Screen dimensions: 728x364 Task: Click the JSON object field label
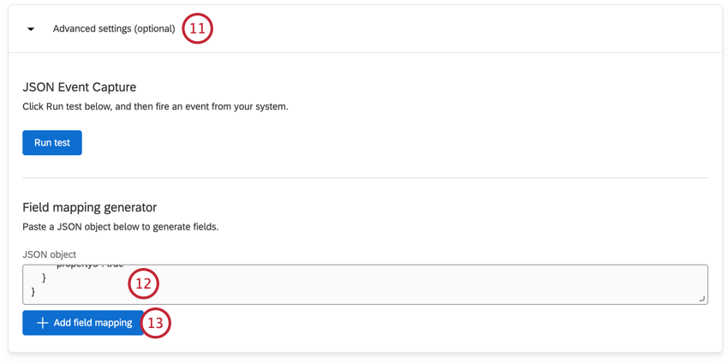[x=50, y=254]
